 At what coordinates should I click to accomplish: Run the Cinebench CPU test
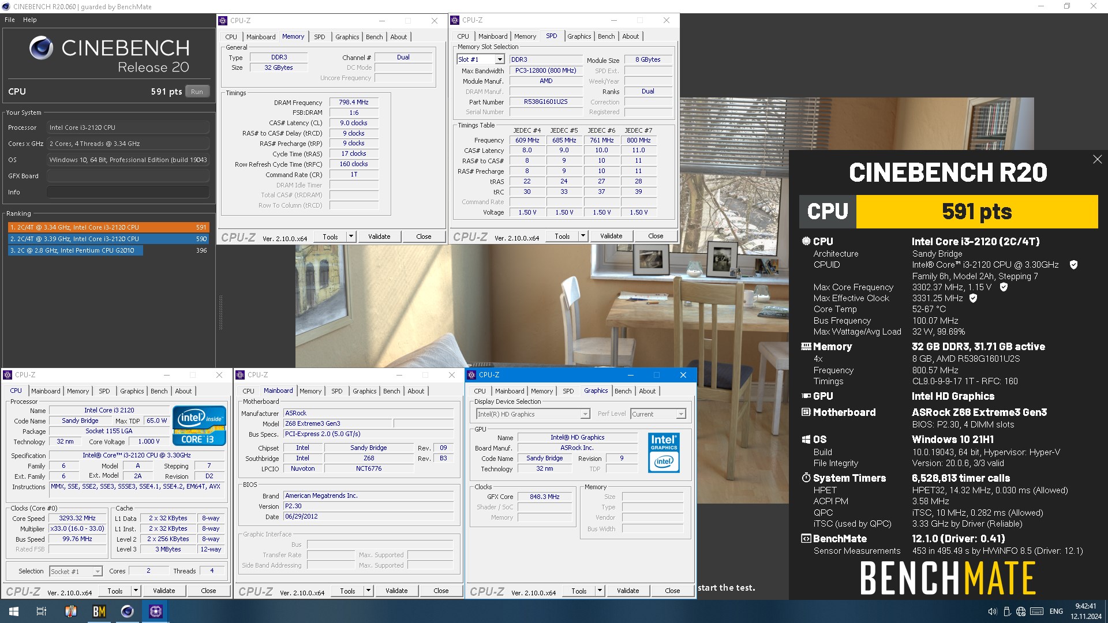tap(197, 92)
